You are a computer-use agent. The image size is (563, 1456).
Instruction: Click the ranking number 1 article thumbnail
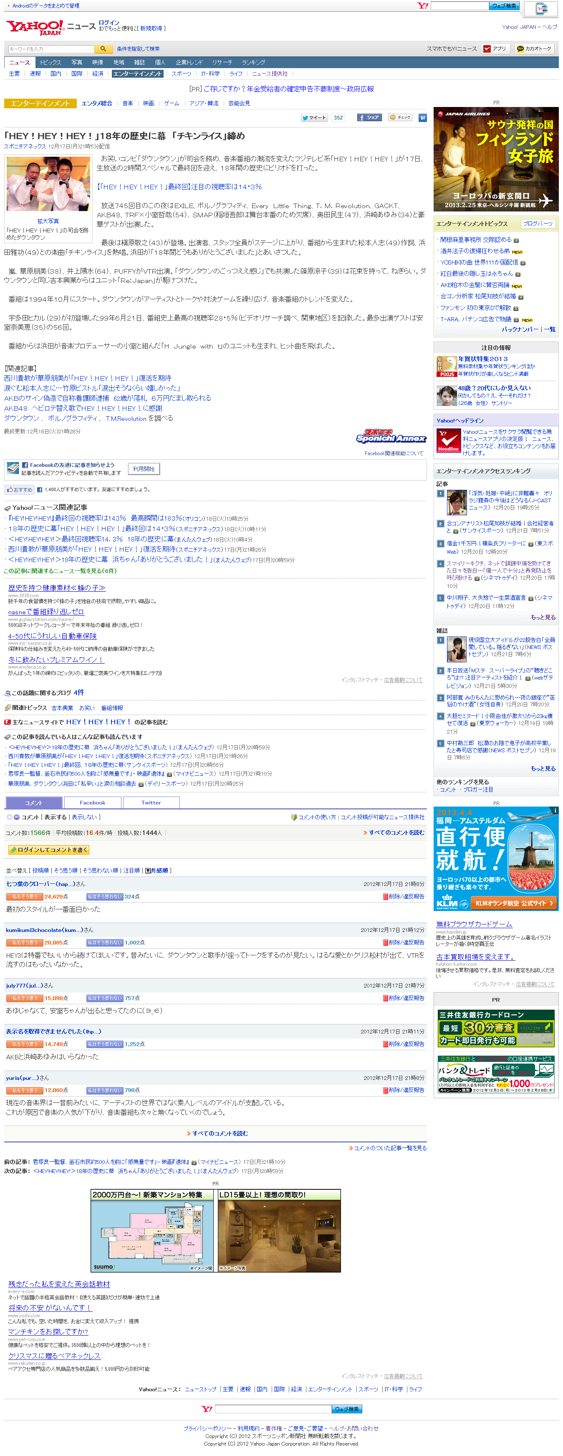(457, 502)
